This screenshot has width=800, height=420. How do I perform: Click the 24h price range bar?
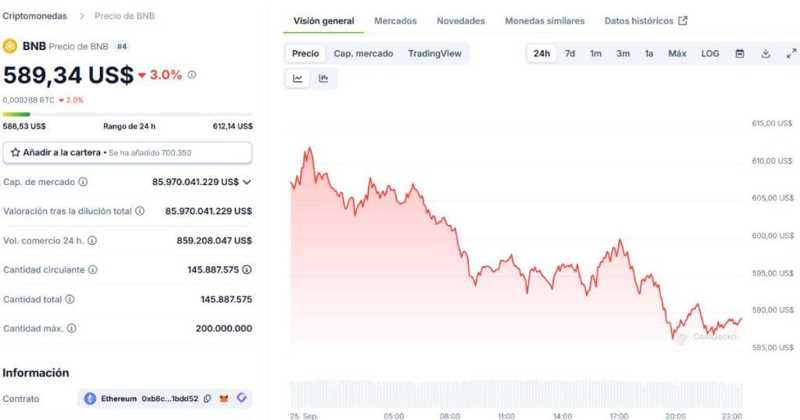click(x=127, y=115)
